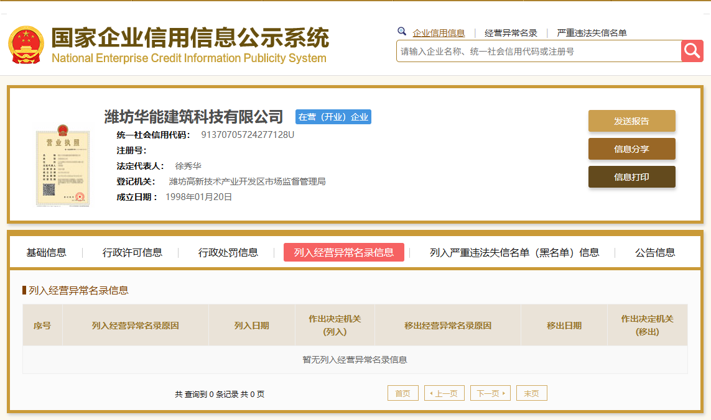
Task: Click the establishment date 1998年01月20日
Action: 198,196
